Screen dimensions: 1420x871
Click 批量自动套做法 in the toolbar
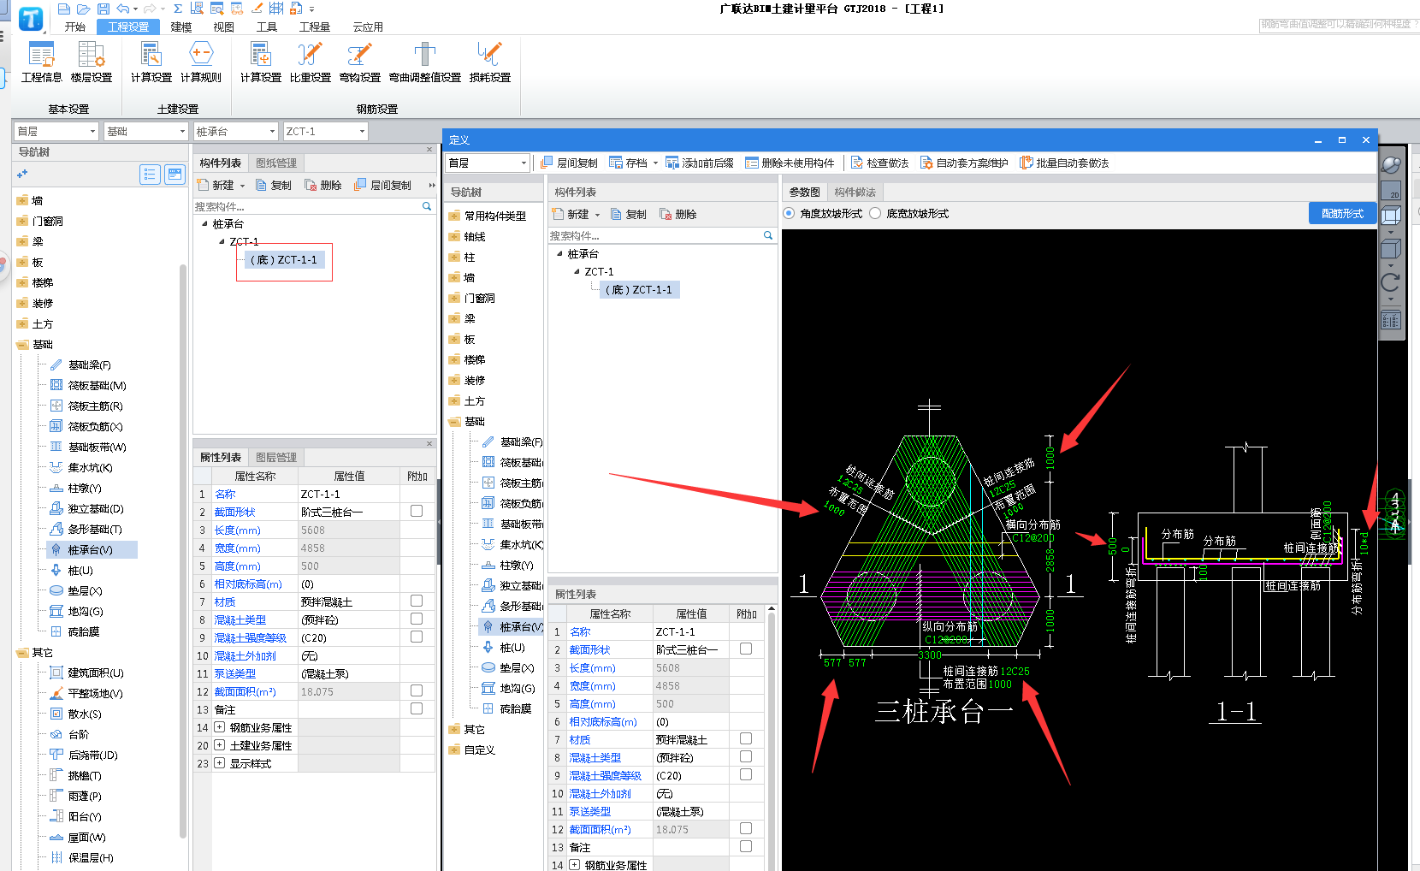coord(1064,163)
